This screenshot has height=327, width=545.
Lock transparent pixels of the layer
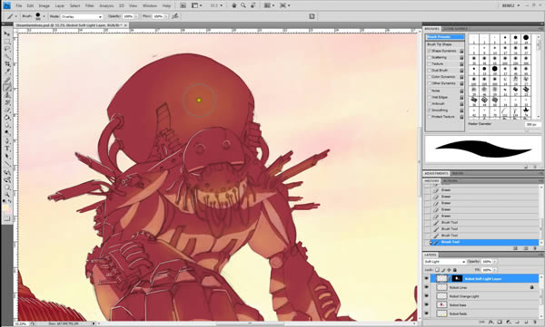[x=437, y=270]
